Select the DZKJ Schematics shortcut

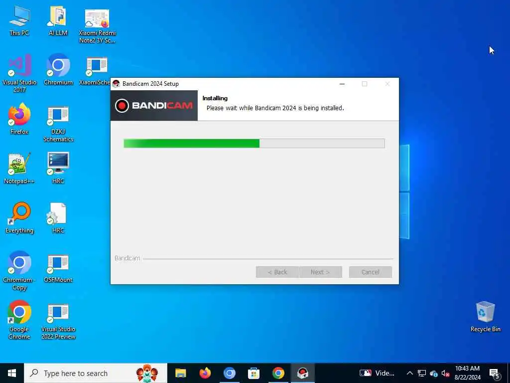[58, 124]
